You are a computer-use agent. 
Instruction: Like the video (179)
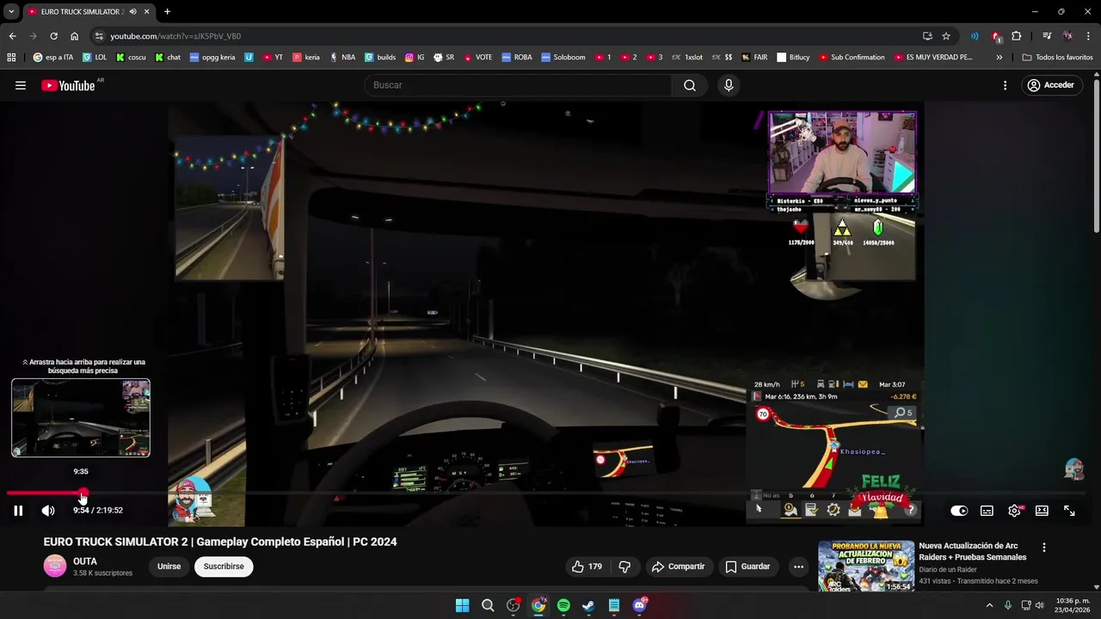[587, 567]
